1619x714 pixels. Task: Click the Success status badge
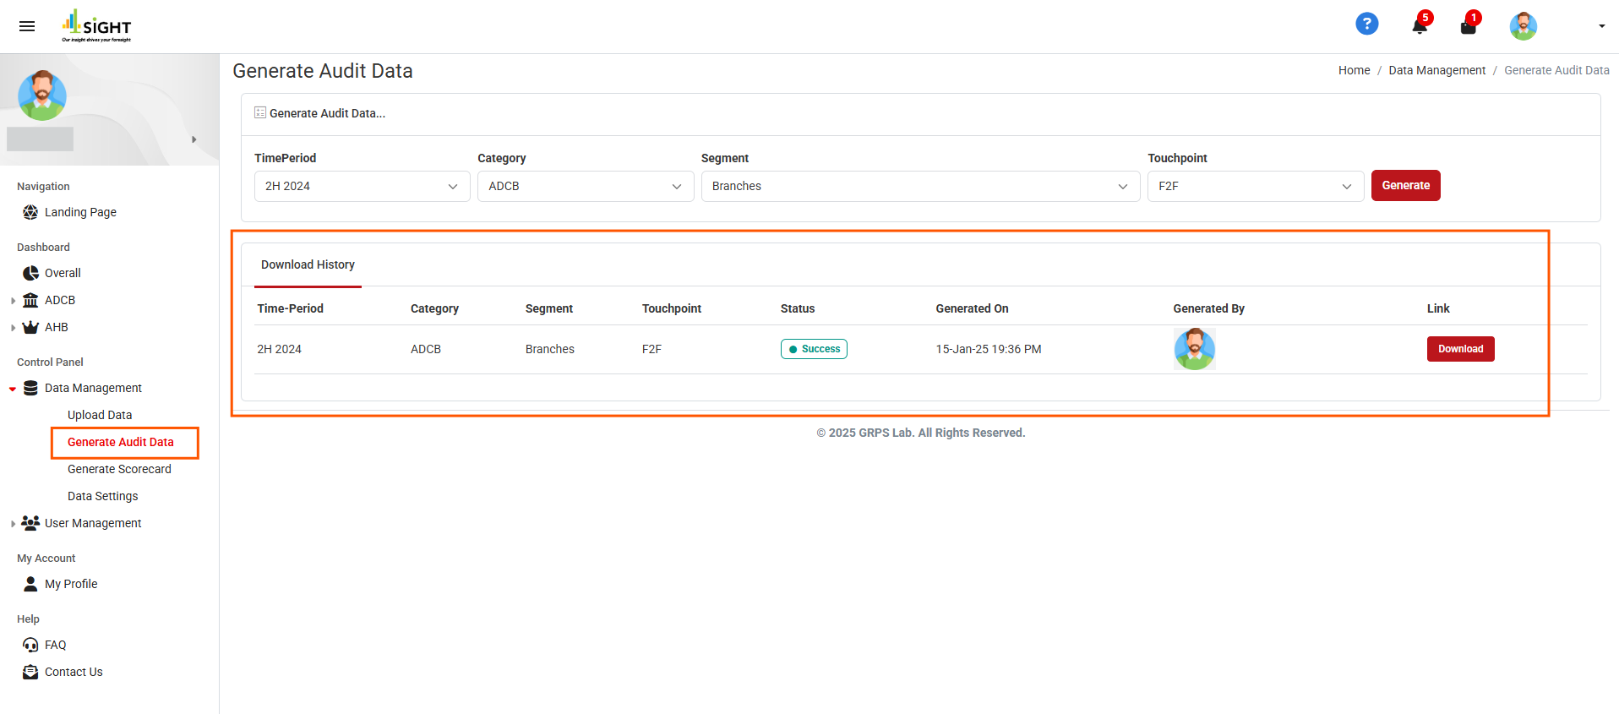click(814, 349)
